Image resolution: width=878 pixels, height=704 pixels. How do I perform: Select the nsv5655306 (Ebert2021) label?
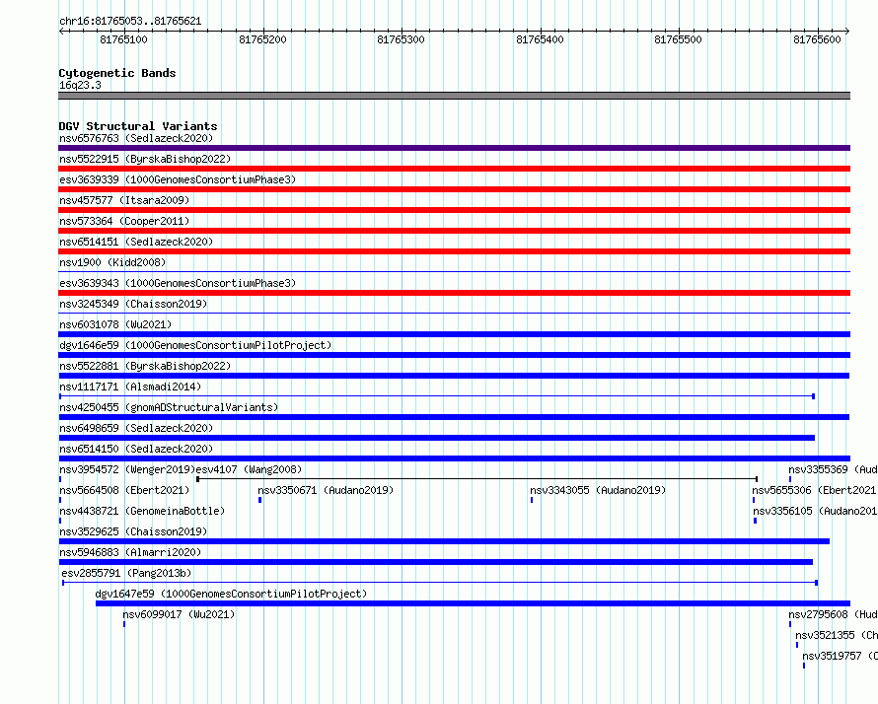(x=814, y=490)
